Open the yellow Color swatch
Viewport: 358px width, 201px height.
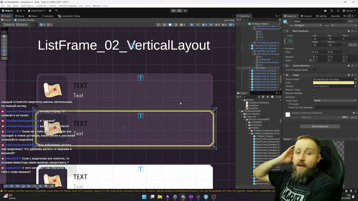[333, 83]
